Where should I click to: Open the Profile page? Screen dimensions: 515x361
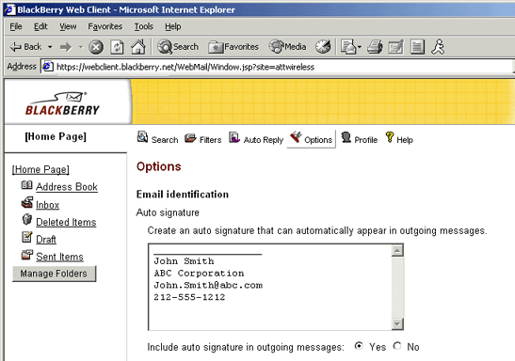click(x=360, y=139)
